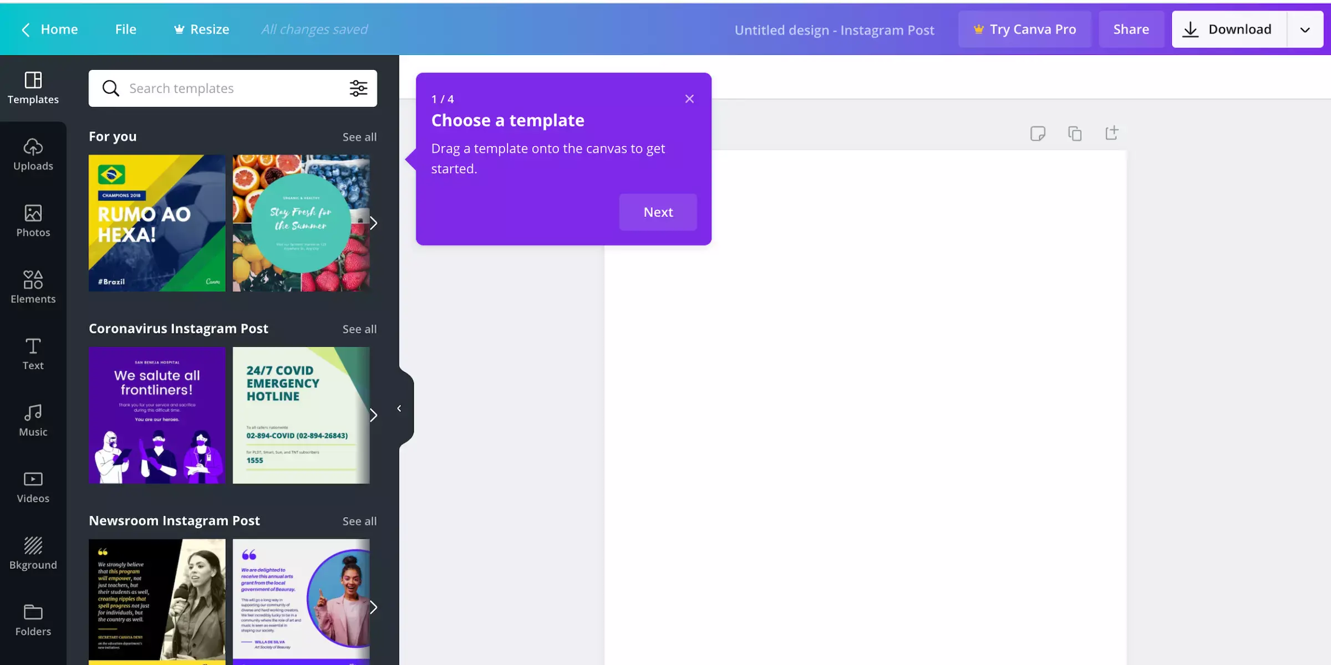
Task: Open the Uploads panel
Action: click(32, 155)
